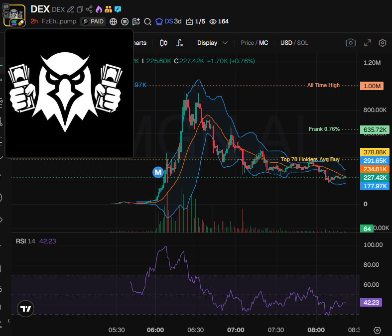Viewport: 392px width, 336px height.
Task: Click the 06:00 time axis label
Action: pos(155,330)
